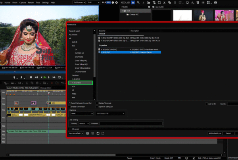
Task: Click the loop playback icon
Action: [x=59, y=77]
